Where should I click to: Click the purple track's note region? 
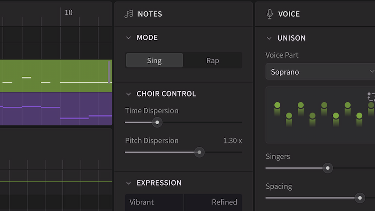(56, 109)
